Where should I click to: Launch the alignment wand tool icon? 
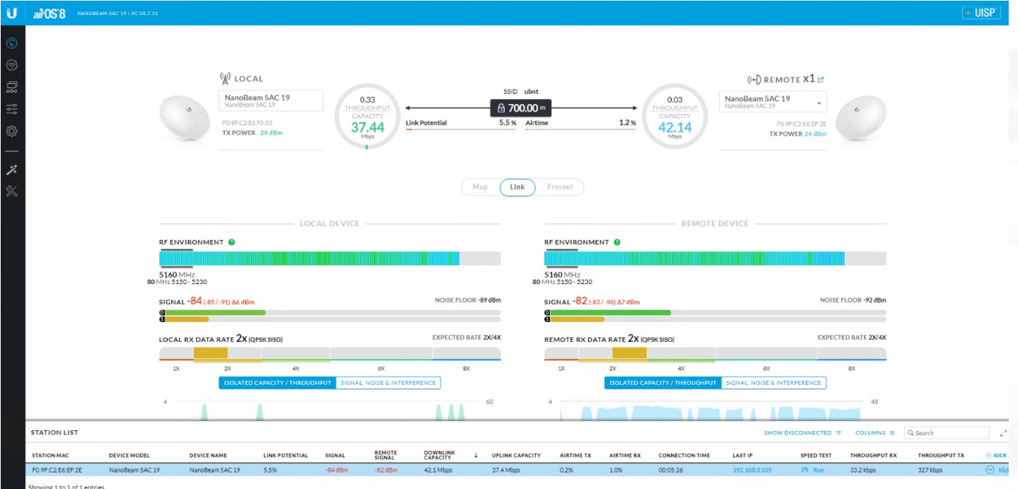tap(11, 170)
